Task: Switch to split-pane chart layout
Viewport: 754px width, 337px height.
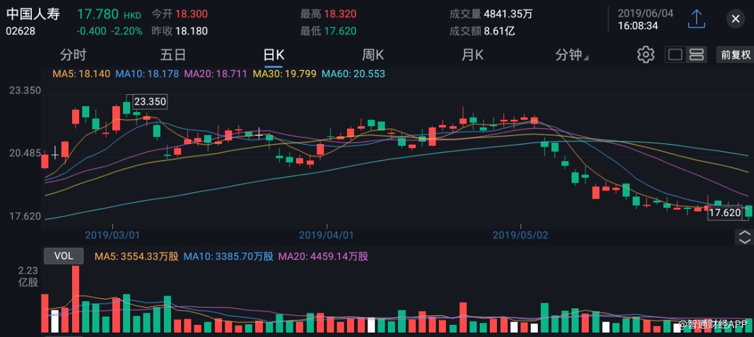Action: 697,55
